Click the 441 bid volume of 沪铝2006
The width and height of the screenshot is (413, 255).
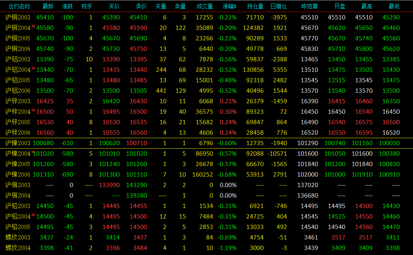(x=161, y=91)
